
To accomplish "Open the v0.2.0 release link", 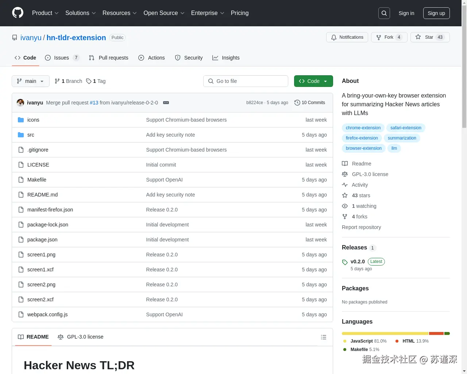I will pyautogui.click(x=358, y=262).
